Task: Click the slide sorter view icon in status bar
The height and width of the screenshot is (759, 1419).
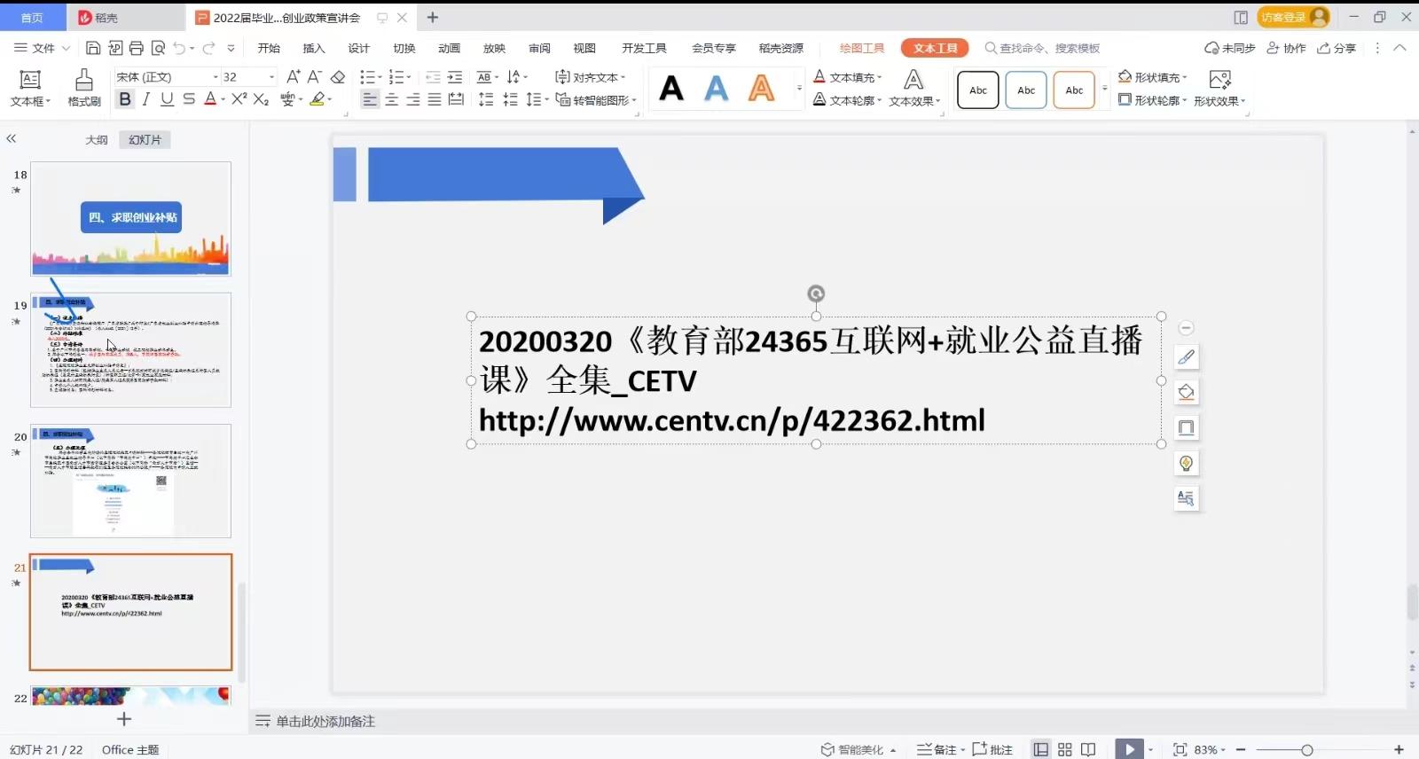Action: tap(1065, 749)
